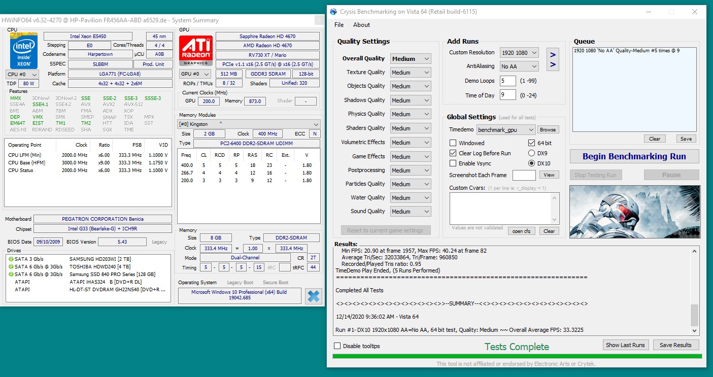Click green status icon for Samsung SSD 840 PRO
The height and width of the screenshot is (377, 713).
pyautogui.click(x=11, y=274)
